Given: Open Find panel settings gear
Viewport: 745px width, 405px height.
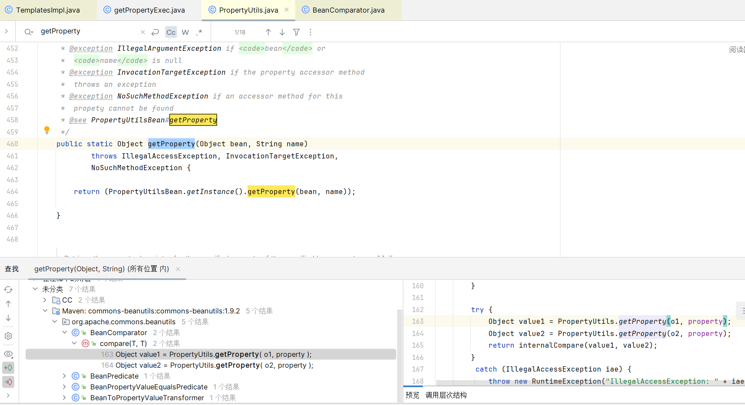Looking at the screenshot, I should tap(8, 336).
